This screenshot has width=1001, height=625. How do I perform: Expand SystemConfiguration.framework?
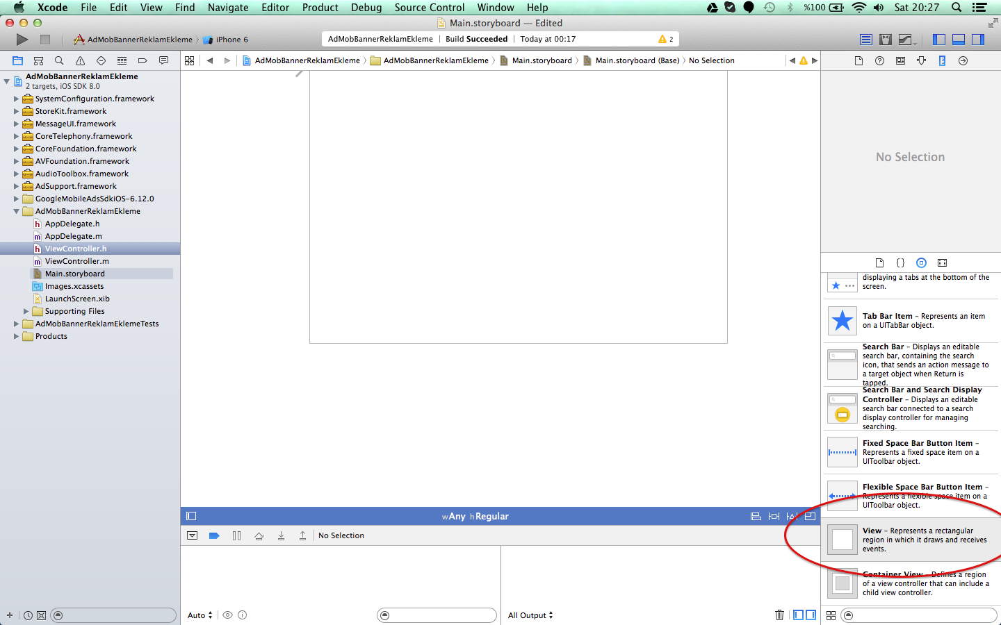click(16, 99)
